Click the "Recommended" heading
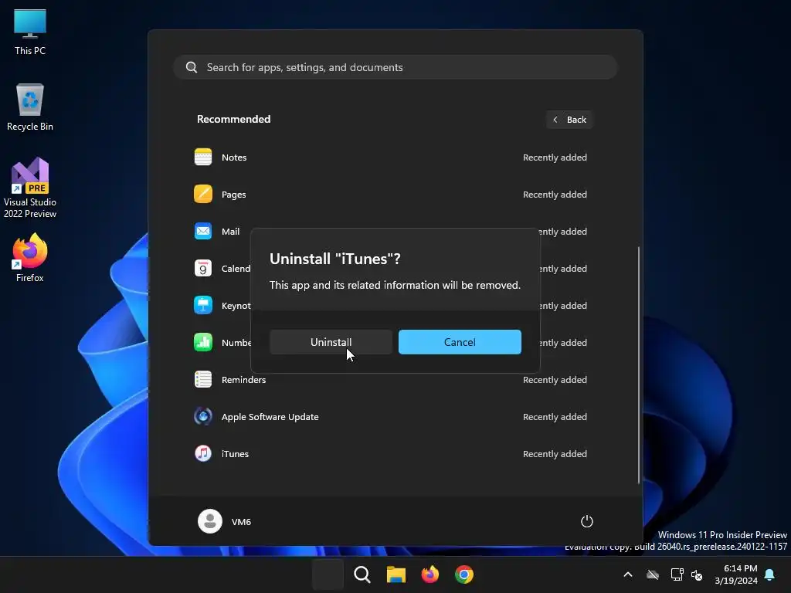This screenshot has height=593, width=791. tap(233, 119)
